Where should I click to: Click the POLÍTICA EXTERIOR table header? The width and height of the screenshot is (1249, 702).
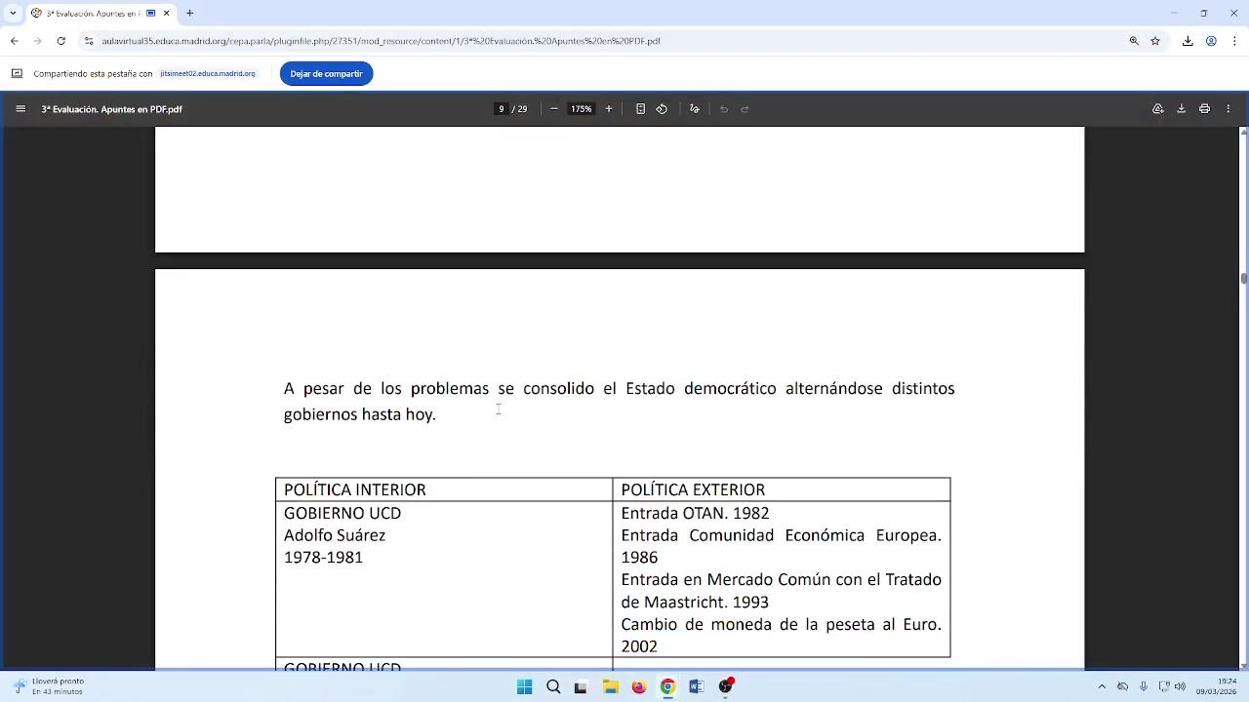point(693,489)
